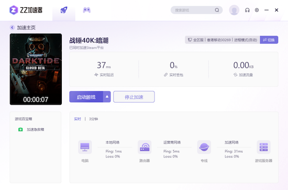Click the Ping: 5ms value
This screenshot has width=288, height=190.
[x=171, y=151]
